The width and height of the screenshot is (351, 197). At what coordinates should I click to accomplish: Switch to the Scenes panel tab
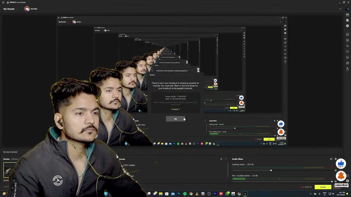[6, 159]
